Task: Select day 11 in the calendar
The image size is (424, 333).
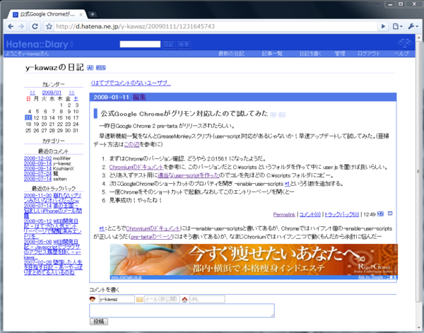Action: 28,117
